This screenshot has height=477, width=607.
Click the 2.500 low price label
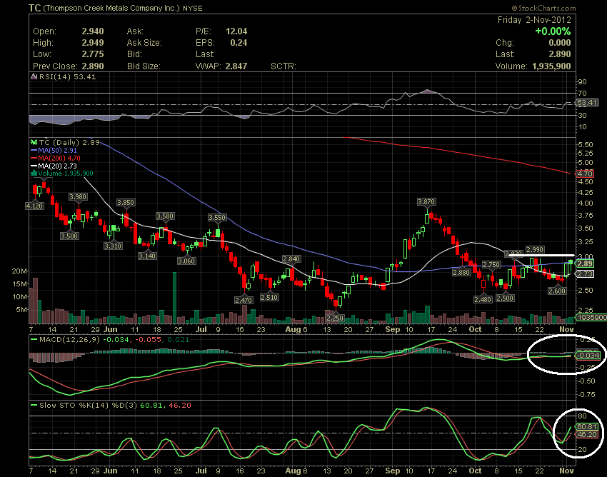click(505, 298)
